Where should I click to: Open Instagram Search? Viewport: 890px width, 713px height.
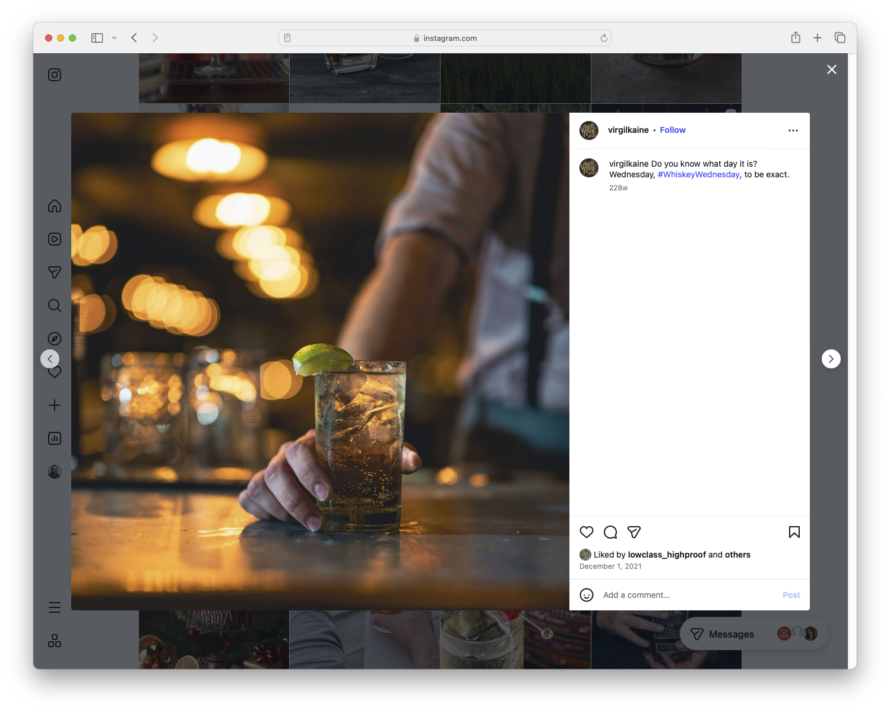54,305
